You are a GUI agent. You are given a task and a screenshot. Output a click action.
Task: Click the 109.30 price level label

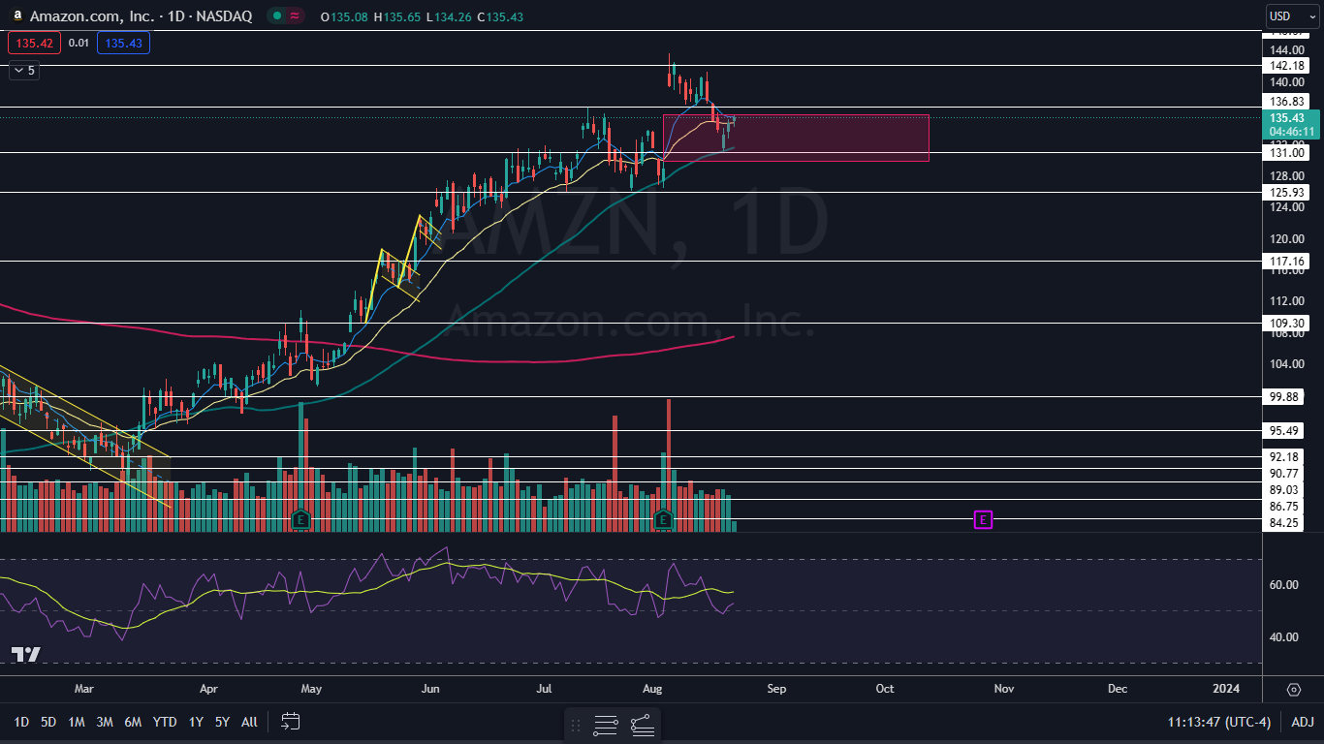(1286, 323)
